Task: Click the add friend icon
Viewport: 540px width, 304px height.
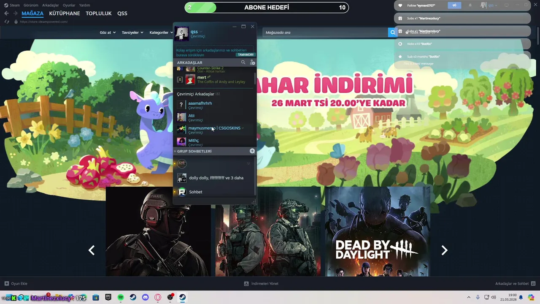Action: tap(252, 62)
